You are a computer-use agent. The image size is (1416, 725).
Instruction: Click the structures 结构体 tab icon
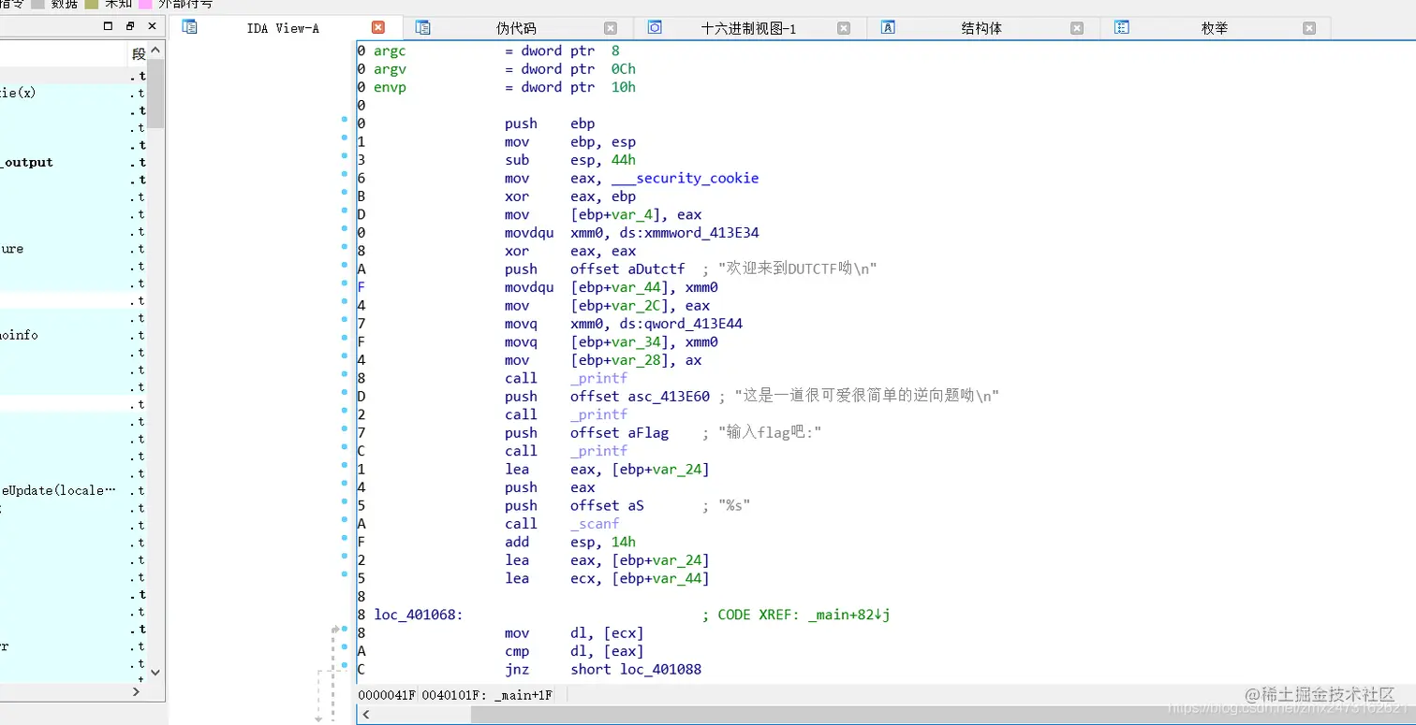tap(888, 27)
